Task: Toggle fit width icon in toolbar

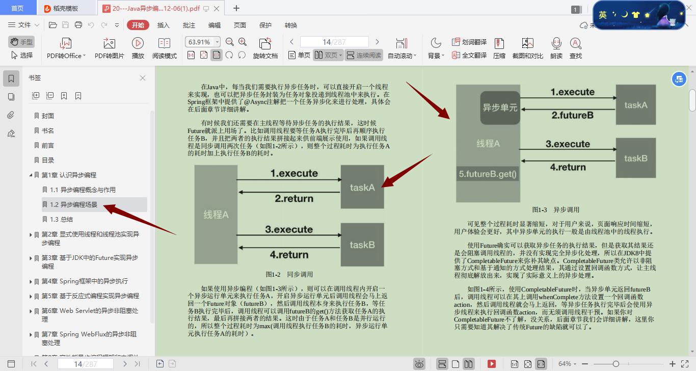Action: (x=217, y=55)
